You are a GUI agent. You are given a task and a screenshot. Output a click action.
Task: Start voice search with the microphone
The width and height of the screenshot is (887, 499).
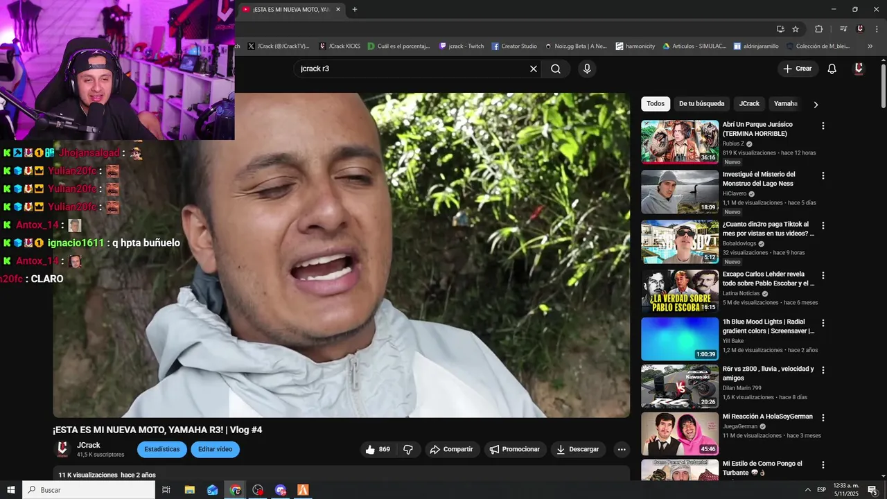[x=587, y=69]
